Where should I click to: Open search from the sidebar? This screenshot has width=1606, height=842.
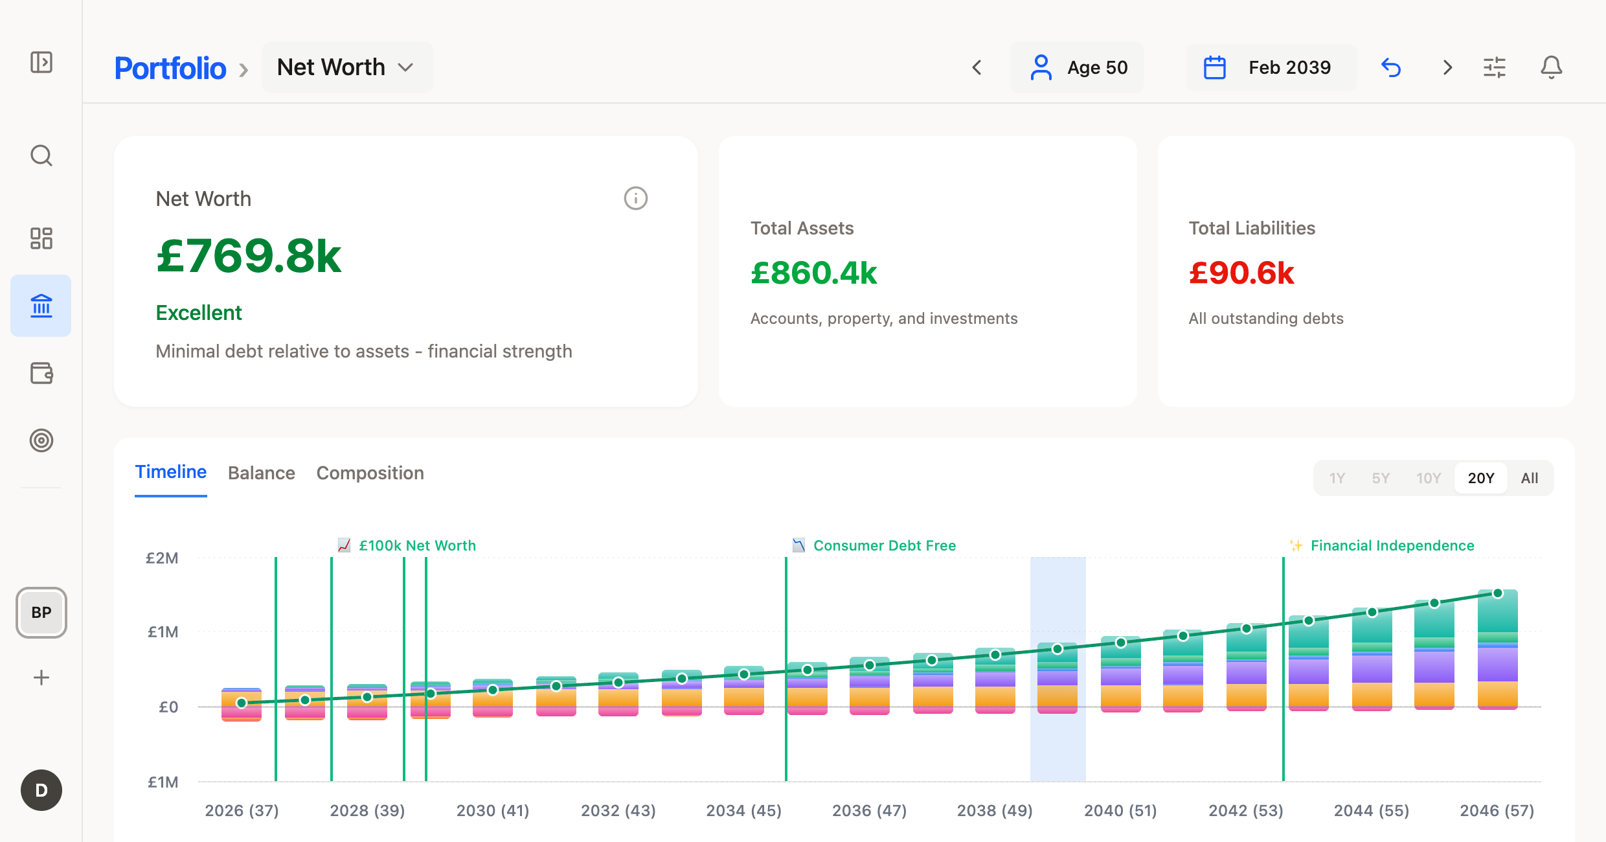click(x=41, y=155)
